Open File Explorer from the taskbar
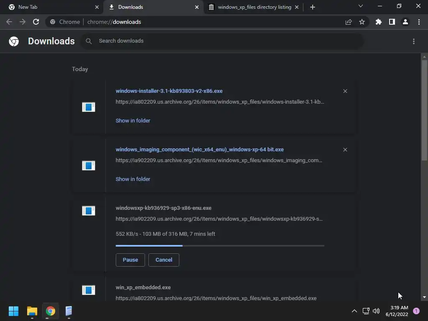 click(32, 311)
